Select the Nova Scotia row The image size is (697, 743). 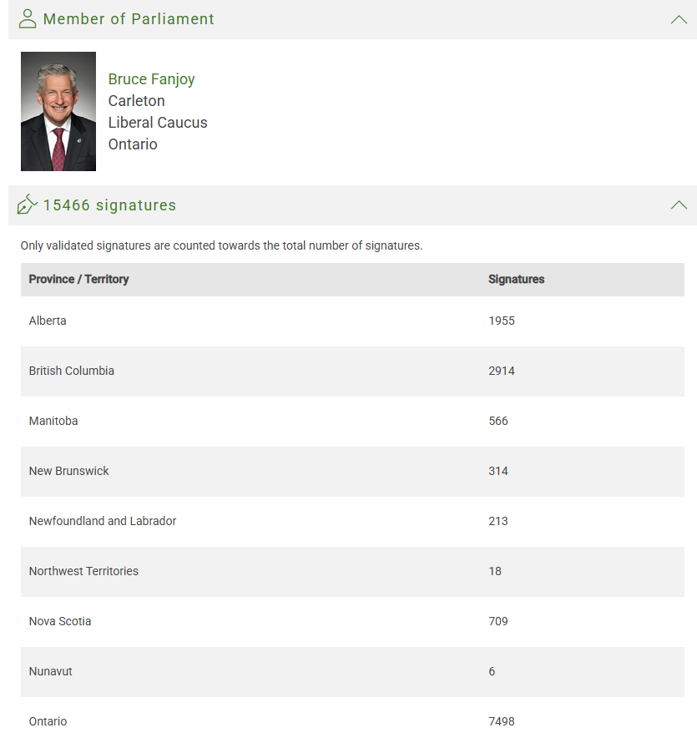[352, 622]
